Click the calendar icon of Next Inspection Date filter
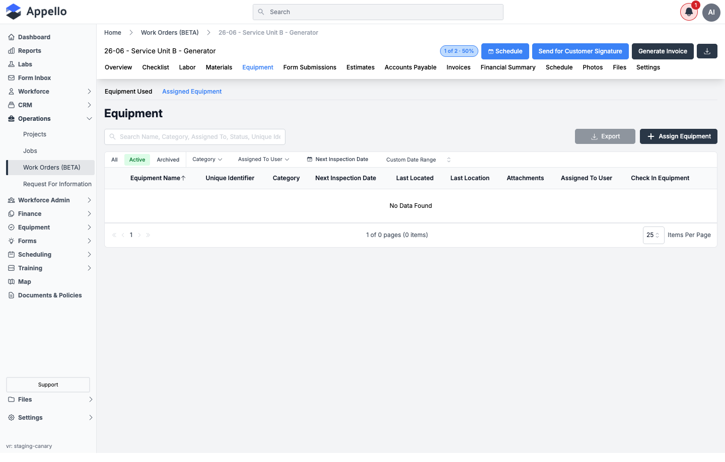 point(310,160)
